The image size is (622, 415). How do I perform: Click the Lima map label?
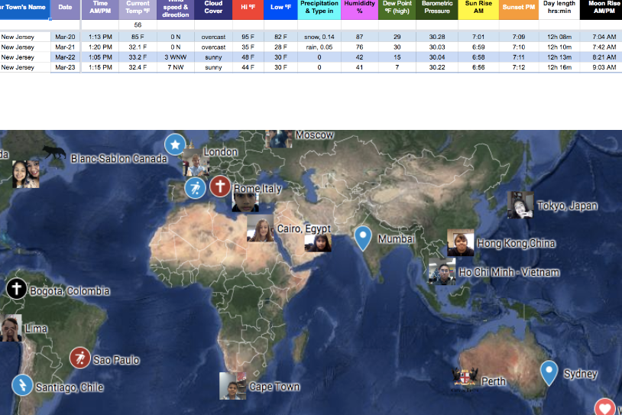[36, 329]
